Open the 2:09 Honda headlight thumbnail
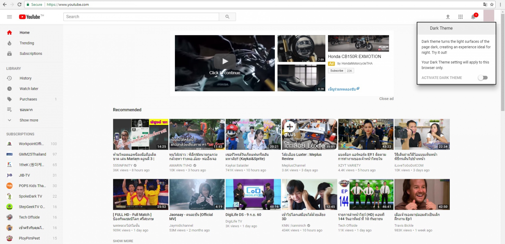 click(x=301, y=48)
